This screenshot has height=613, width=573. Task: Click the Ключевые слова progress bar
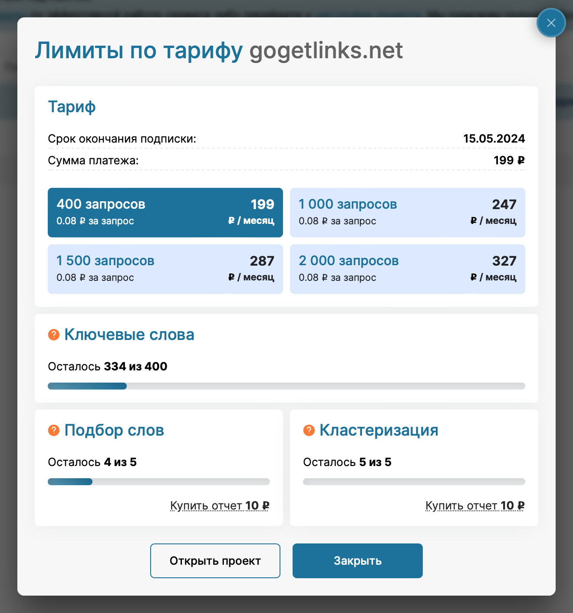click(286, 386)
